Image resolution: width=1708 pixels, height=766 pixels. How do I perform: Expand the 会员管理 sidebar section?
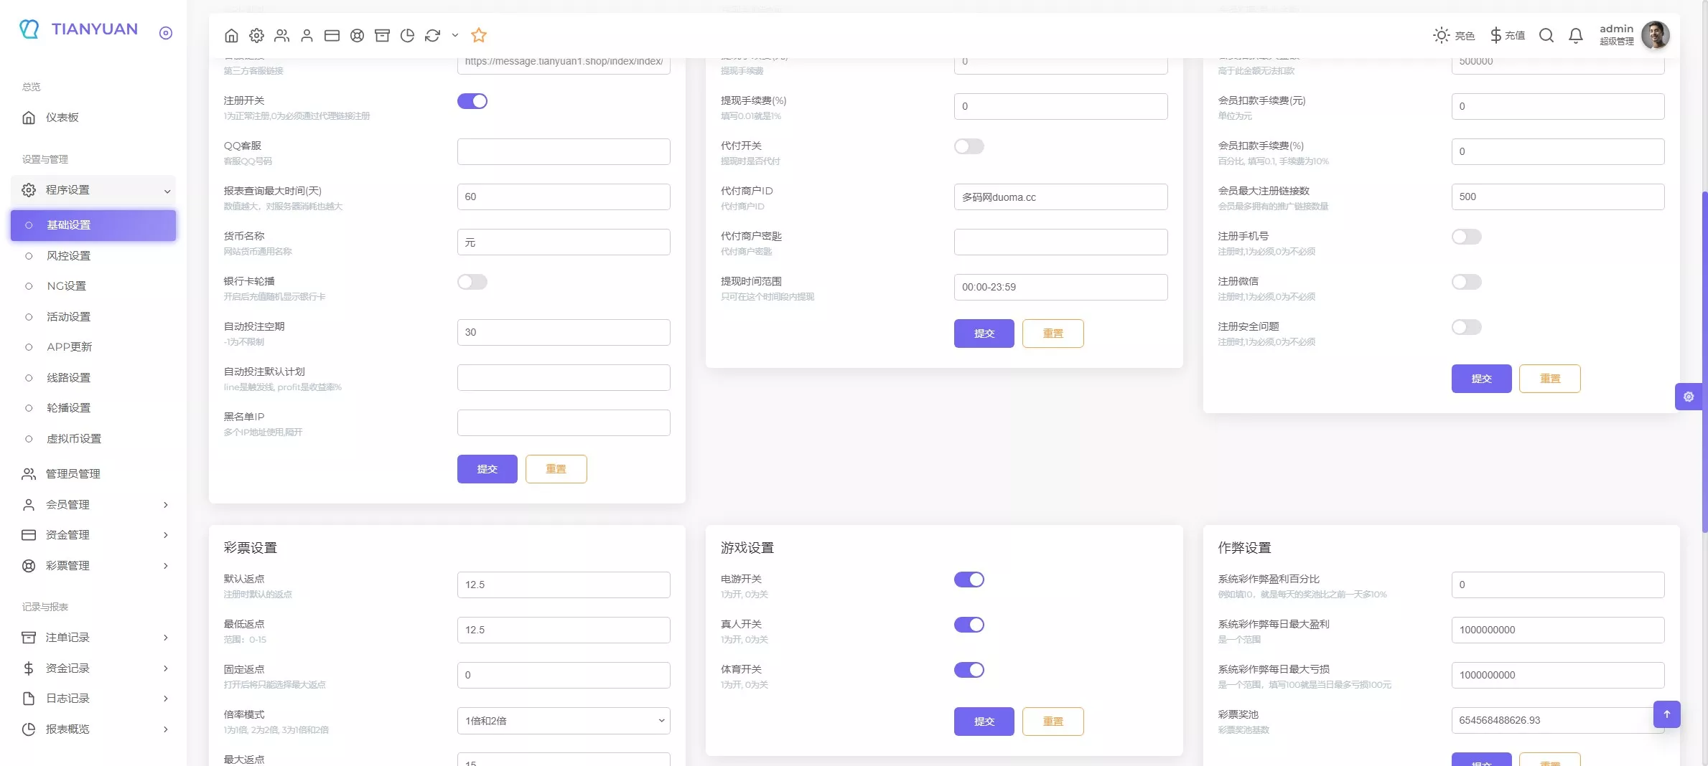[x=93, y=504]
